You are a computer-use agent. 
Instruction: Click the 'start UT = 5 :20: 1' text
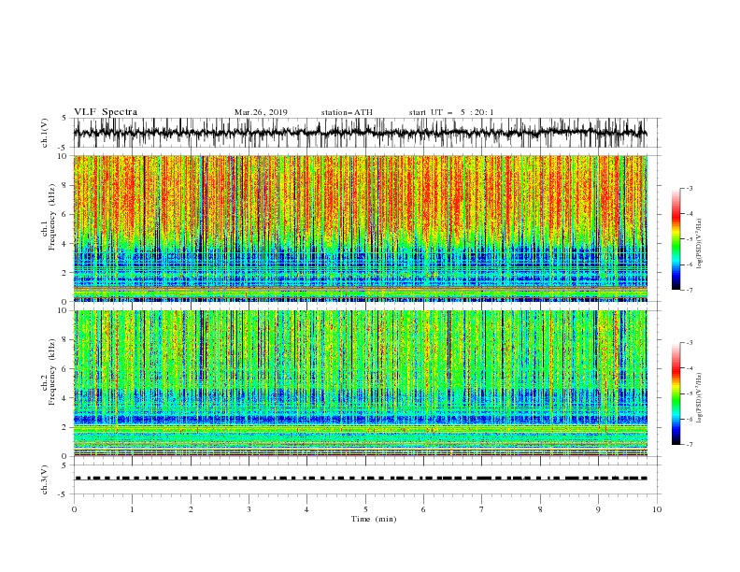coord(451,112)
